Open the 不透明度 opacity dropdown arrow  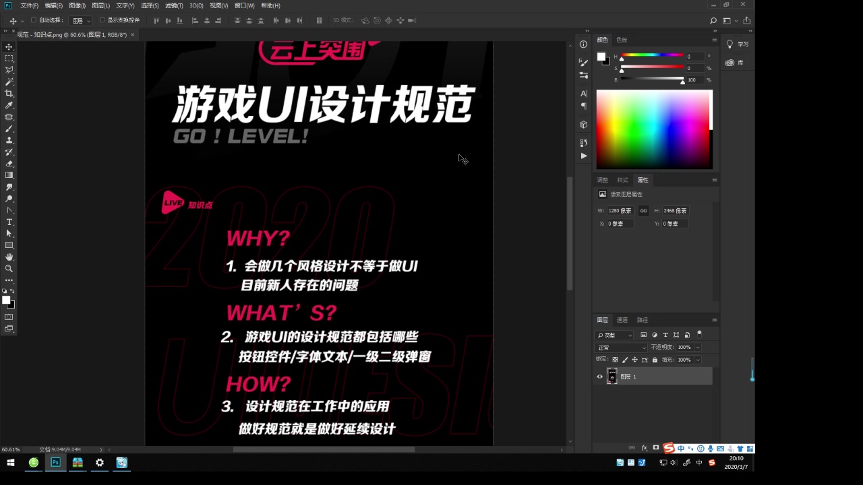(x=698, y=348)
